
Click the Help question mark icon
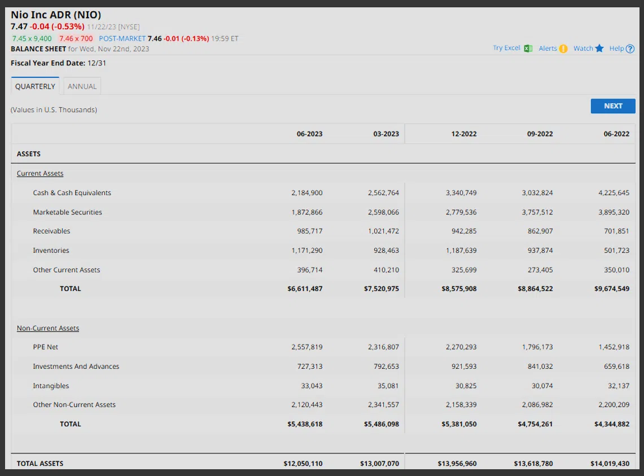coord(630,49)
